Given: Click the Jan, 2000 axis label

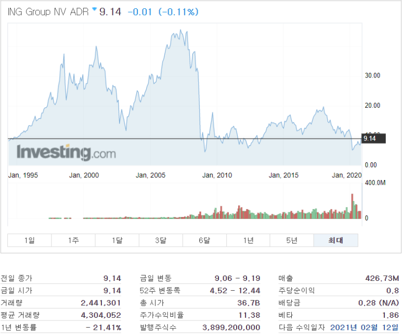Looking at the screenshot, I should (x=84, y=175).
